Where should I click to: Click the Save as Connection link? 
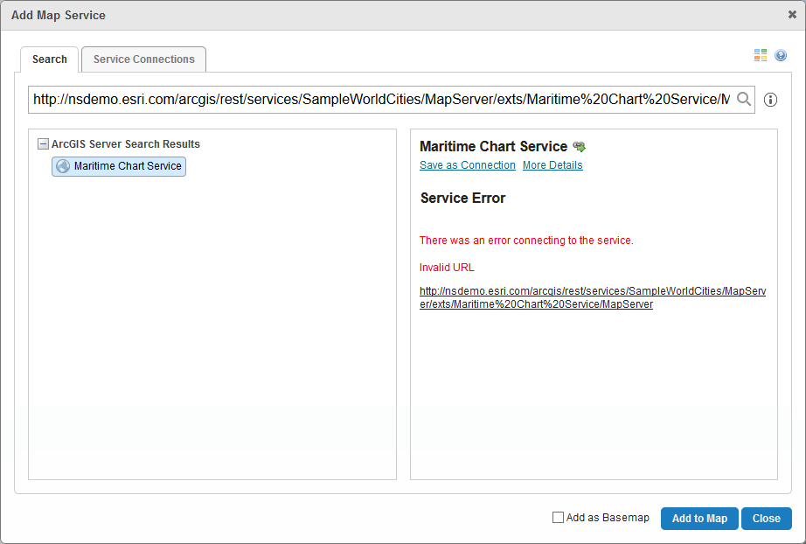point(468,165)
